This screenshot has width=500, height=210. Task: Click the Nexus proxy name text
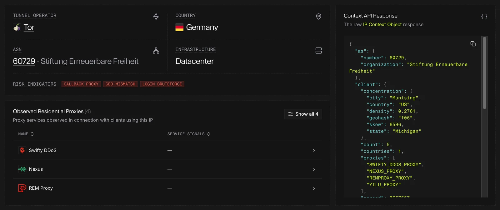[36, 169]
